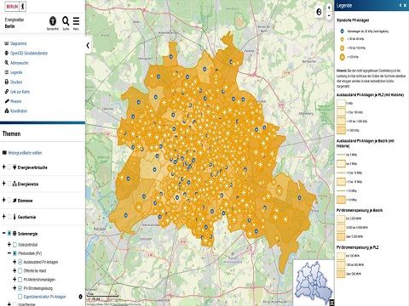Viewport: 409px width, 306px height.
Task: Click the plug icon of Energieverbräuche
Action: point(14,167)
